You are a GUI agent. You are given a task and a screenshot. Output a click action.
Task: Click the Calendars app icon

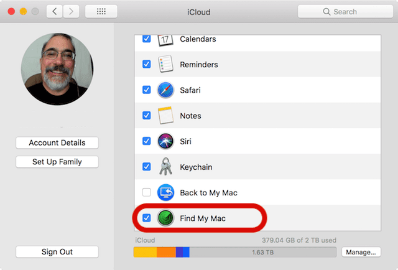[x=165, y=40]
